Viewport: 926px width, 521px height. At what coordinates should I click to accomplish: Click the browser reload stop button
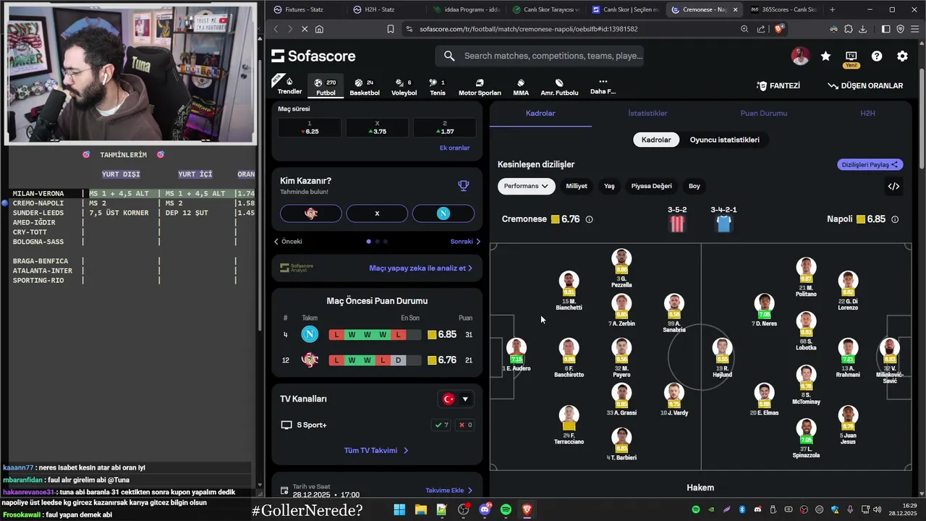point(304,29)
